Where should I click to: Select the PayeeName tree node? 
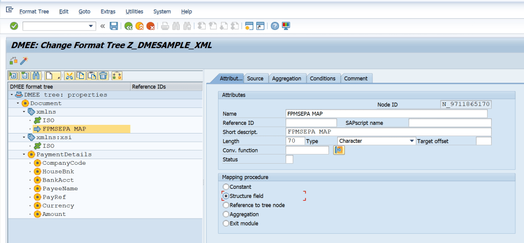click(x=60, y=189)
